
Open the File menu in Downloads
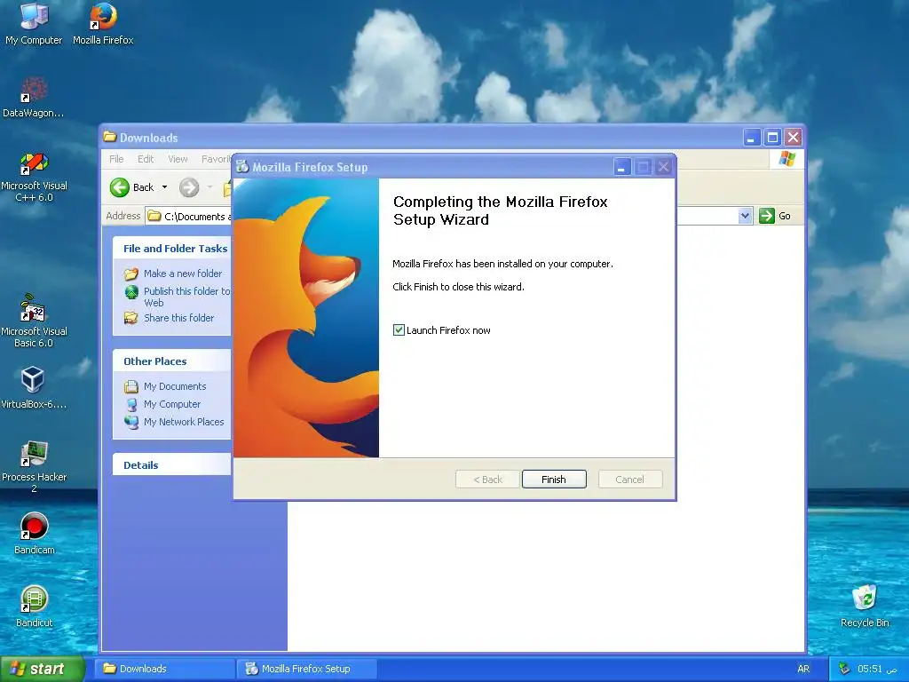pos(116,159)
